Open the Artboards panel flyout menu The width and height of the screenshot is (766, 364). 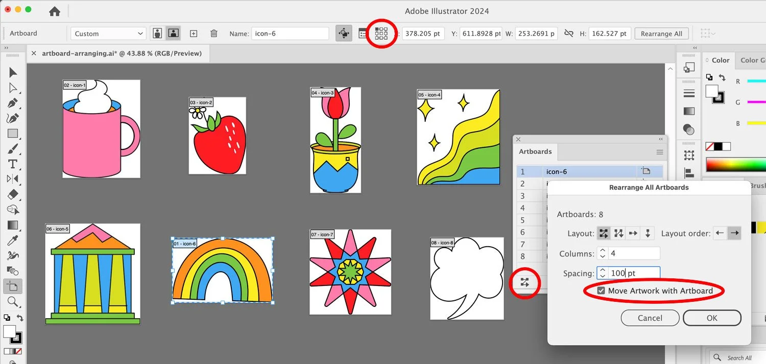(659, 151)
